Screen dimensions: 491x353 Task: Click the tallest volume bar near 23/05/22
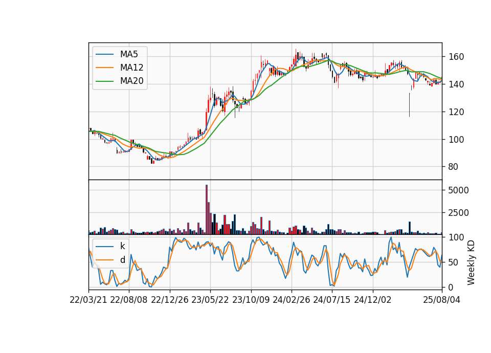point(207,210)
